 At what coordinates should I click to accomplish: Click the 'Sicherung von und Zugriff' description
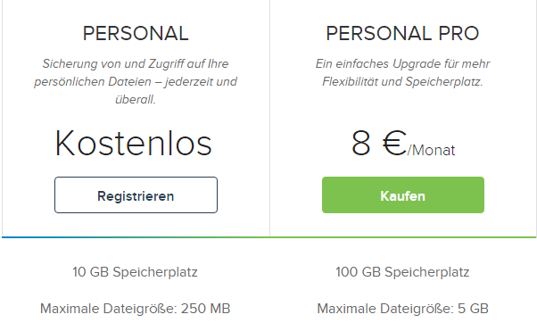(x=136, y=81)
